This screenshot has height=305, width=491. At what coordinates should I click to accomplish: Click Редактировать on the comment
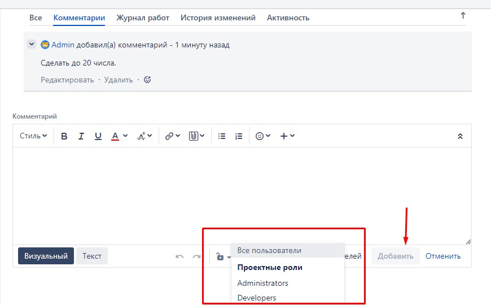coord(67,80)
